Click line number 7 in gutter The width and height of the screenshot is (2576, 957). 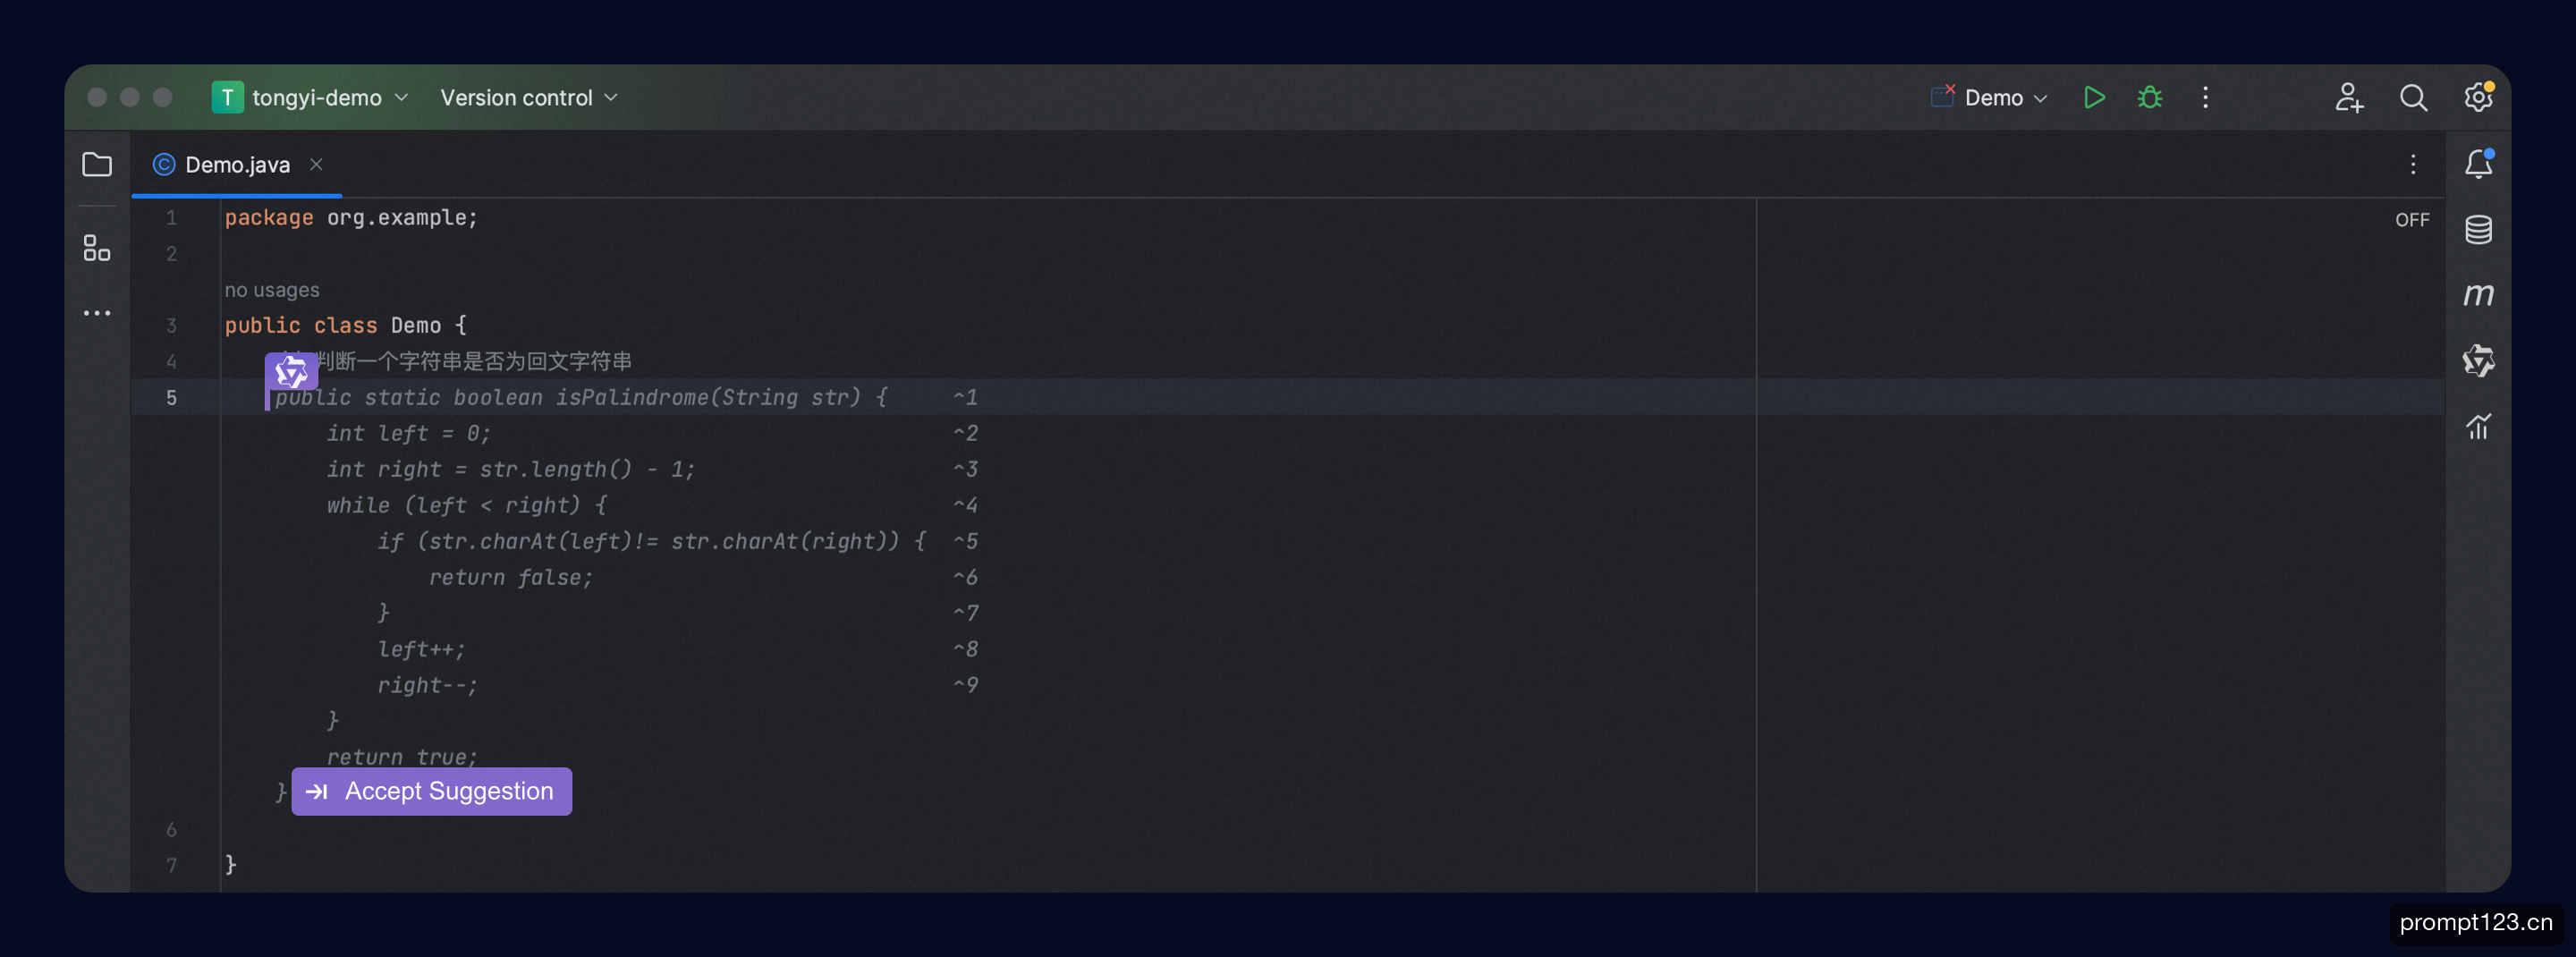(x=171, y=866)
